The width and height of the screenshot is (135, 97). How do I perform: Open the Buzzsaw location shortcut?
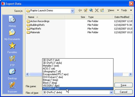coord(12,87)
